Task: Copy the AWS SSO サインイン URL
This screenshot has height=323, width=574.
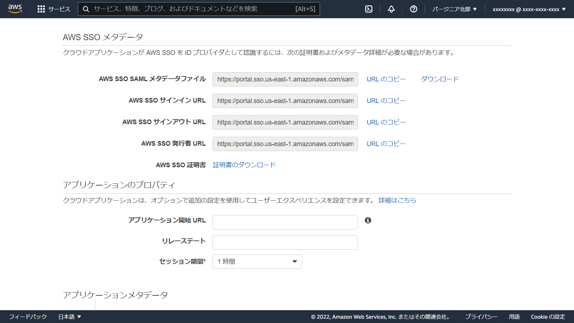Action: point(386,100)
